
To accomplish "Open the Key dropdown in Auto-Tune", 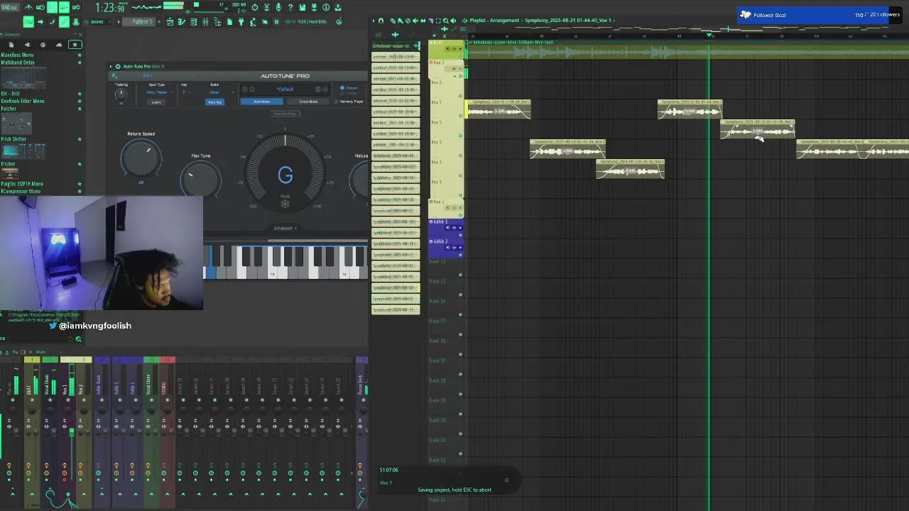I will 185,92.
